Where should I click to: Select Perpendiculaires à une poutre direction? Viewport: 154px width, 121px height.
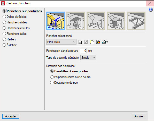click(70, 77)
